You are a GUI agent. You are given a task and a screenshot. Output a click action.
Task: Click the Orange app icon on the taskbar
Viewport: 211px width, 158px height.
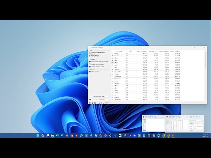pyautogui.click(x=173, y=136)
